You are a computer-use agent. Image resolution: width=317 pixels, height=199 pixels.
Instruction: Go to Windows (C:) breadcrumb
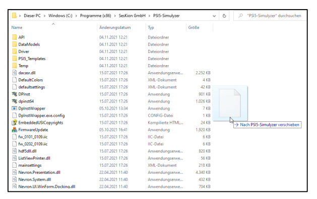60,16
